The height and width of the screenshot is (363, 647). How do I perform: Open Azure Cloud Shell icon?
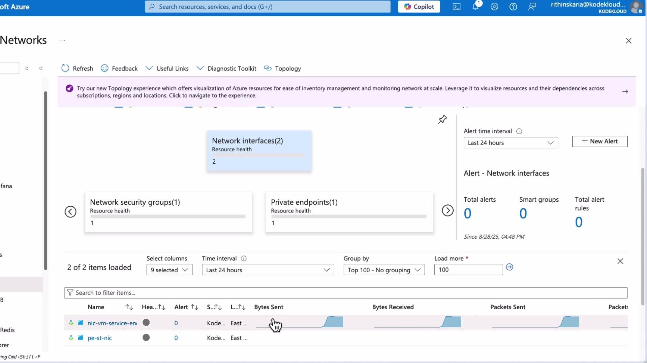tap(456, 7)
